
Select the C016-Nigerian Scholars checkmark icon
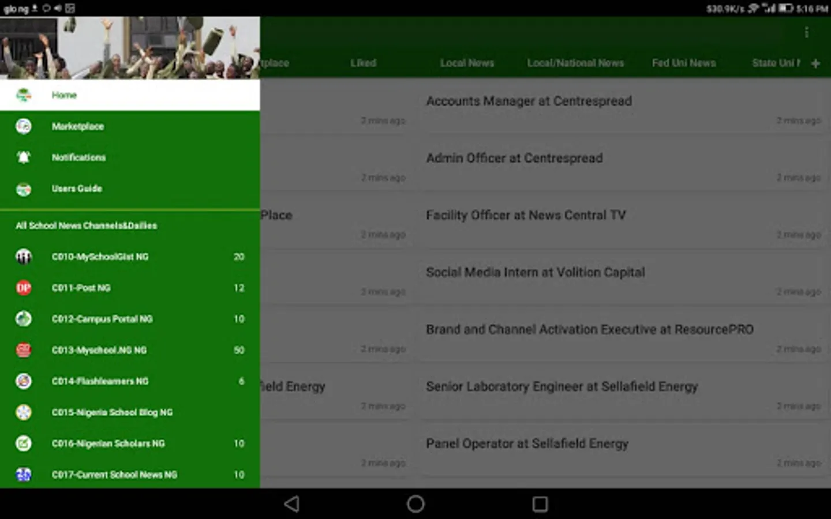point(23,443)
